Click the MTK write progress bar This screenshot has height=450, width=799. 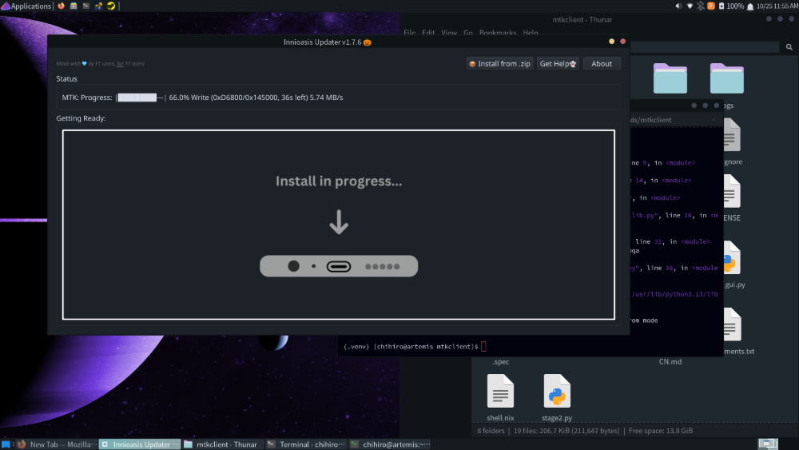pos(141,98)
